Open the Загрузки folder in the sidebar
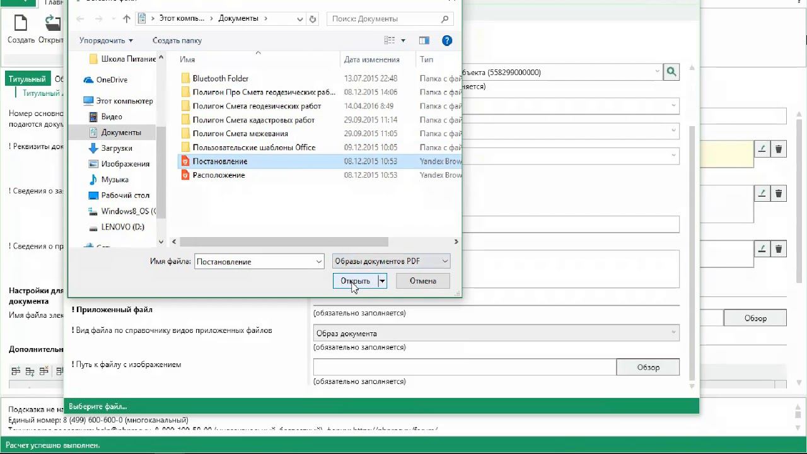The width and height of the screenshot is (807, 454). pyautogui.click(x=117, y=148)
